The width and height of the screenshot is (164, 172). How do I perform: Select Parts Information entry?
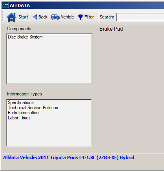pyautogui.click(x=23, y=113)
